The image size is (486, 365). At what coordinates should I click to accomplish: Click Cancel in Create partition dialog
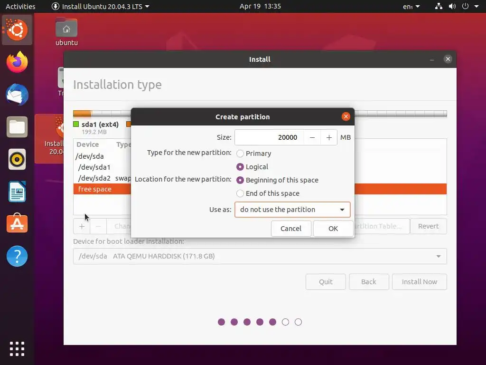(x=291, y=229)
